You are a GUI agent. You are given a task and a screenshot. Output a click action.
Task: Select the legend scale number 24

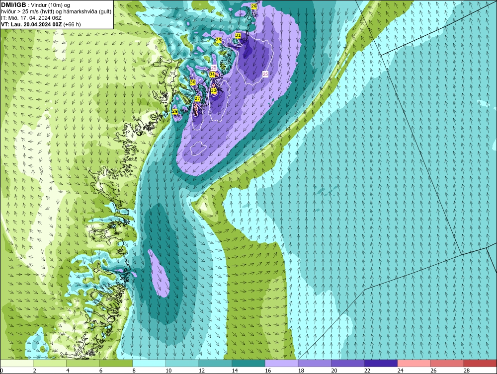(x=400, y=371)
